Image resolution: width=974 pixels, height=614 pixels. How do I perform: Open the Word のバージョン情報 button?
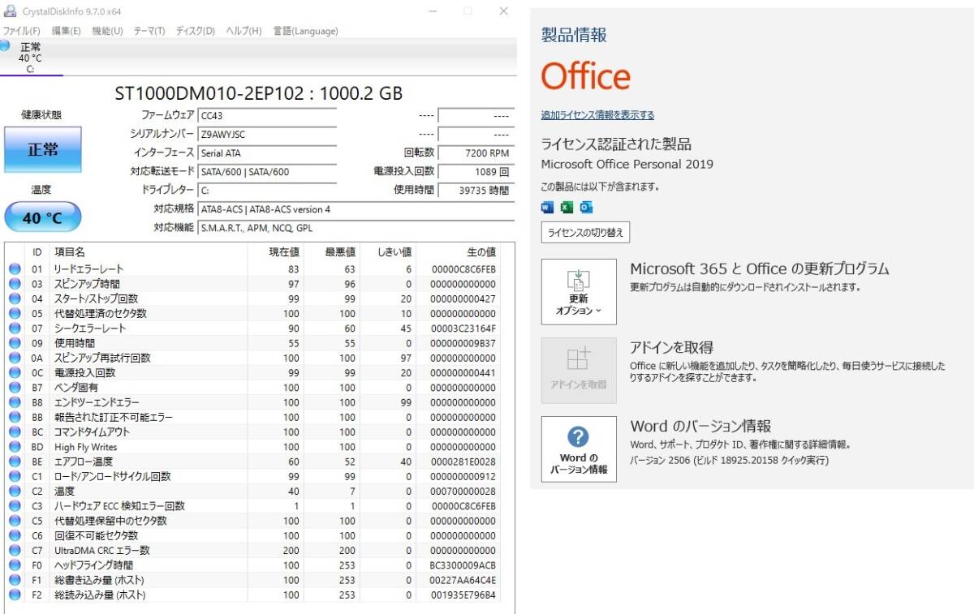click(579, 449)
